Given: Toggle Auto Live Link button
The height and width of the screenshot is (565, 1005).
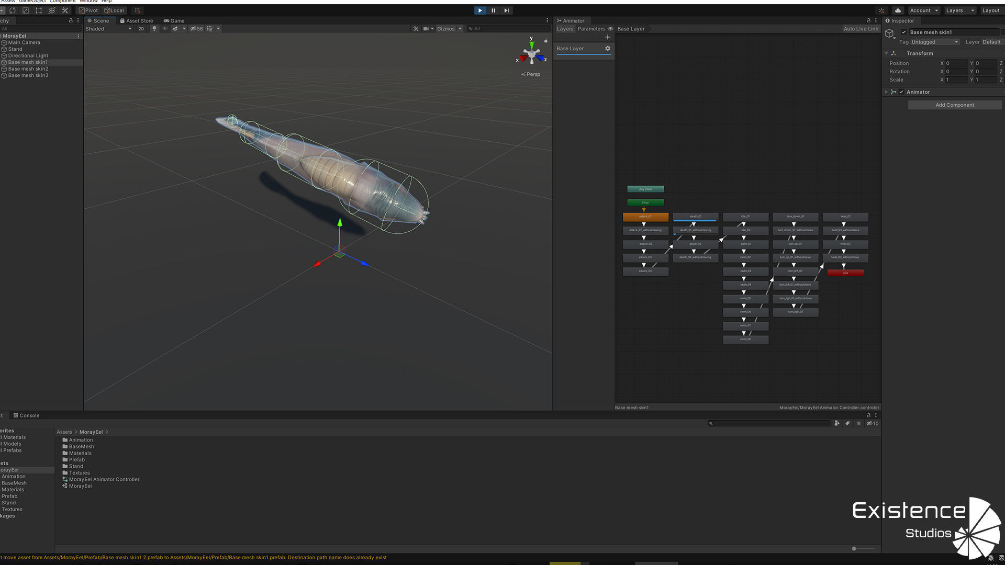Looking at the screenshot, I should [861, 29].
